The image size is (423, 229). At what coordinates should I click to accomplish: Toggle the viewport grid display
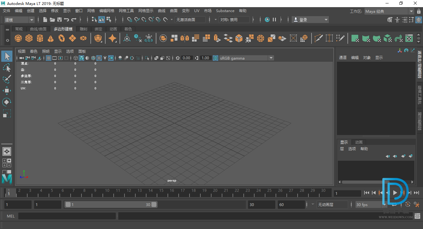point(49,58)
